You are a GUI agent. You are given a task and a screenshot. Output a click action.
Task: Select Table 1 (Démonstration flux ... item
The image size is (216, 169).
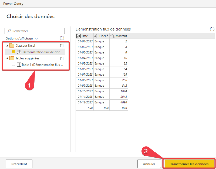coord(42,65)
